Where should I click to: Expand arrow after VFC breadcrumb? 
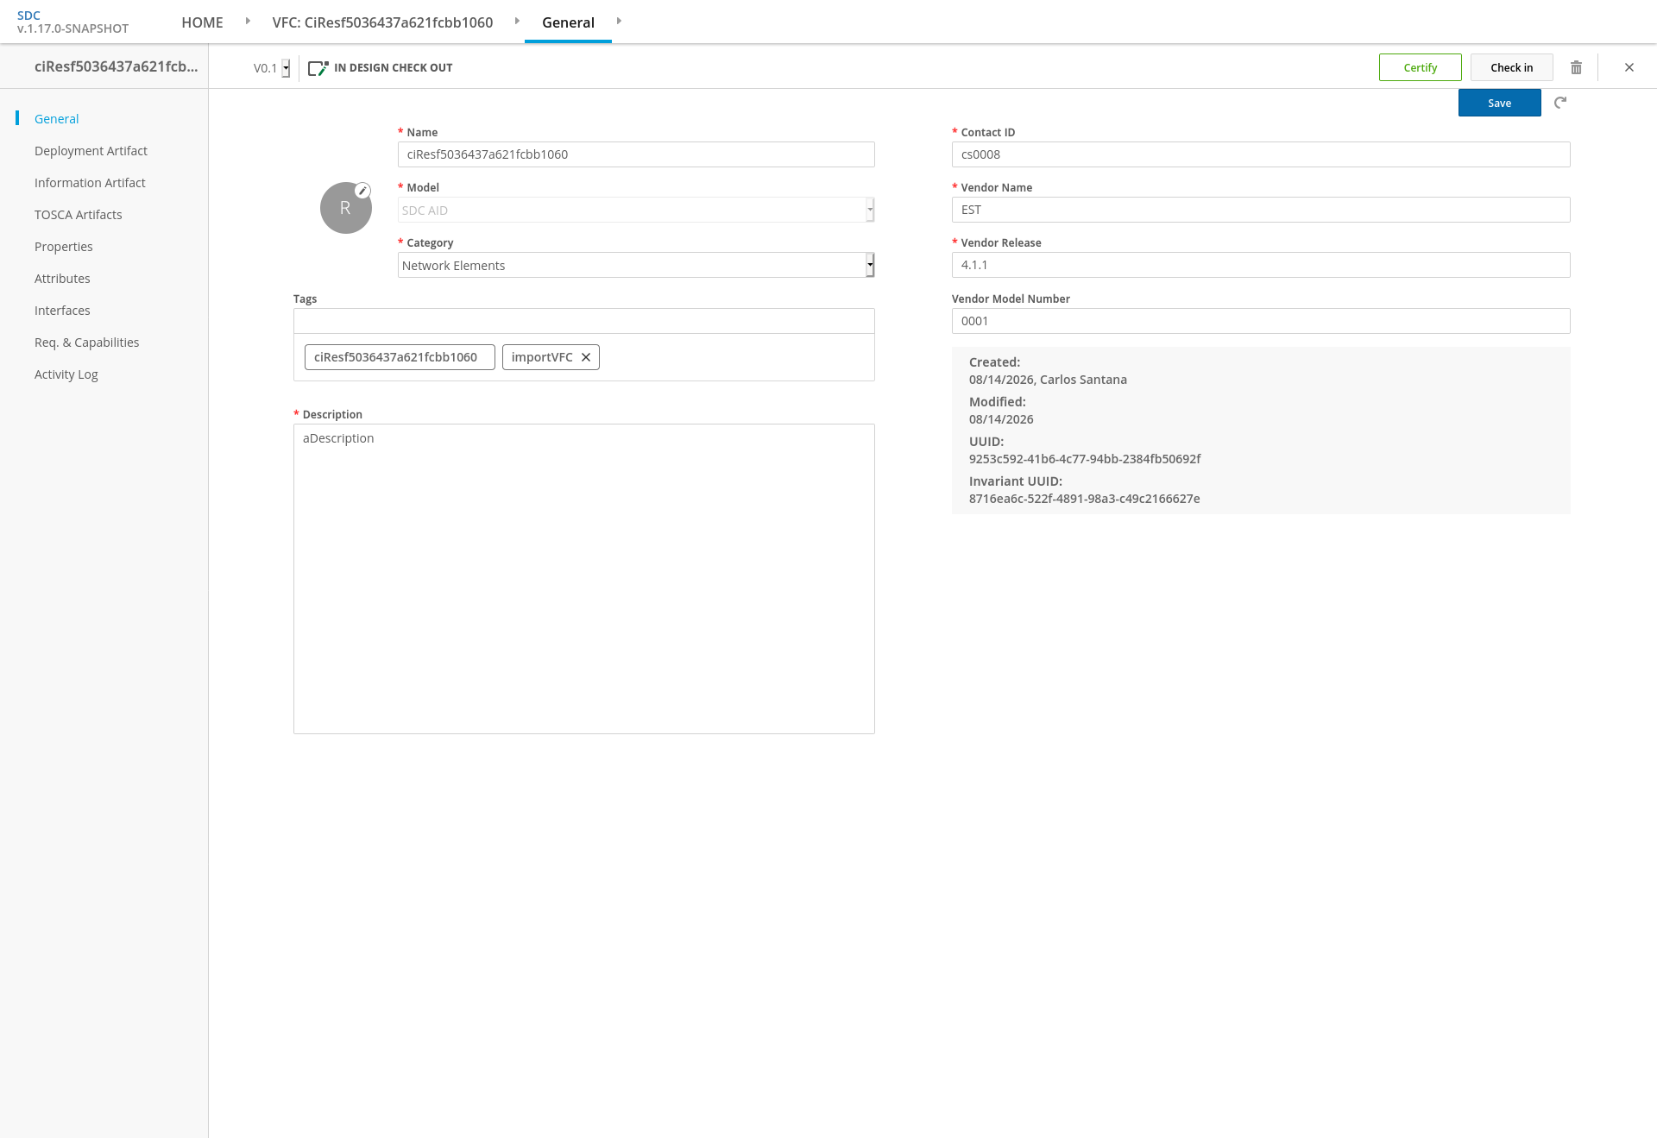tap(517, 21)
